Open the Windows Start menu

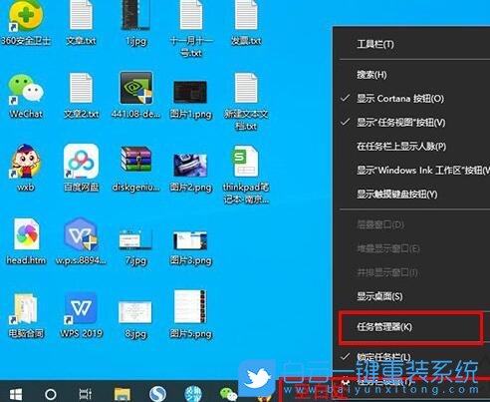coord(16,394)
